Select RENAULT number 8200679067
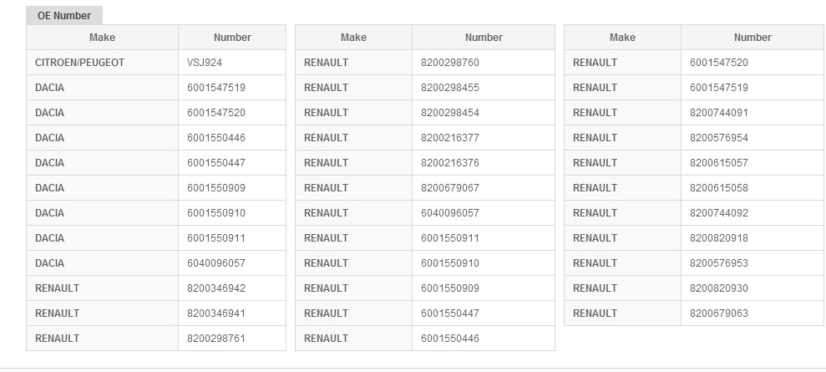The height and width of the screenshot is (372, 826). pyautogui.click(x=450, y=188)
